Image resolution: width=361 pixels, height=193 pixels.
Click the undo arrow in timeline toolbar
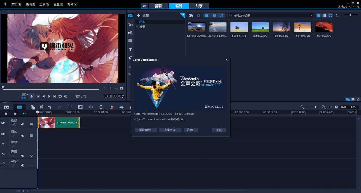pyautogui.click(x=49, y=107)
